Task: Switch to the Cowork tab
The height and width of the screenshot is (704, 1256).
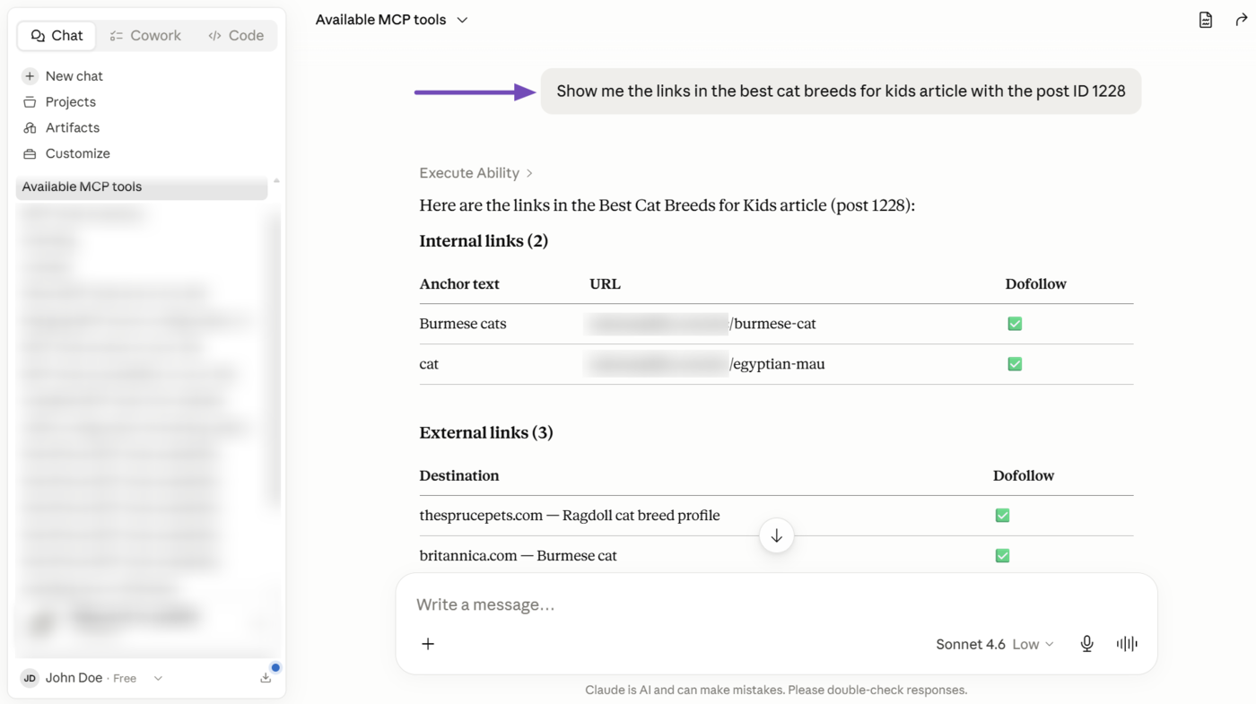Action: click(x=145, y=36)
